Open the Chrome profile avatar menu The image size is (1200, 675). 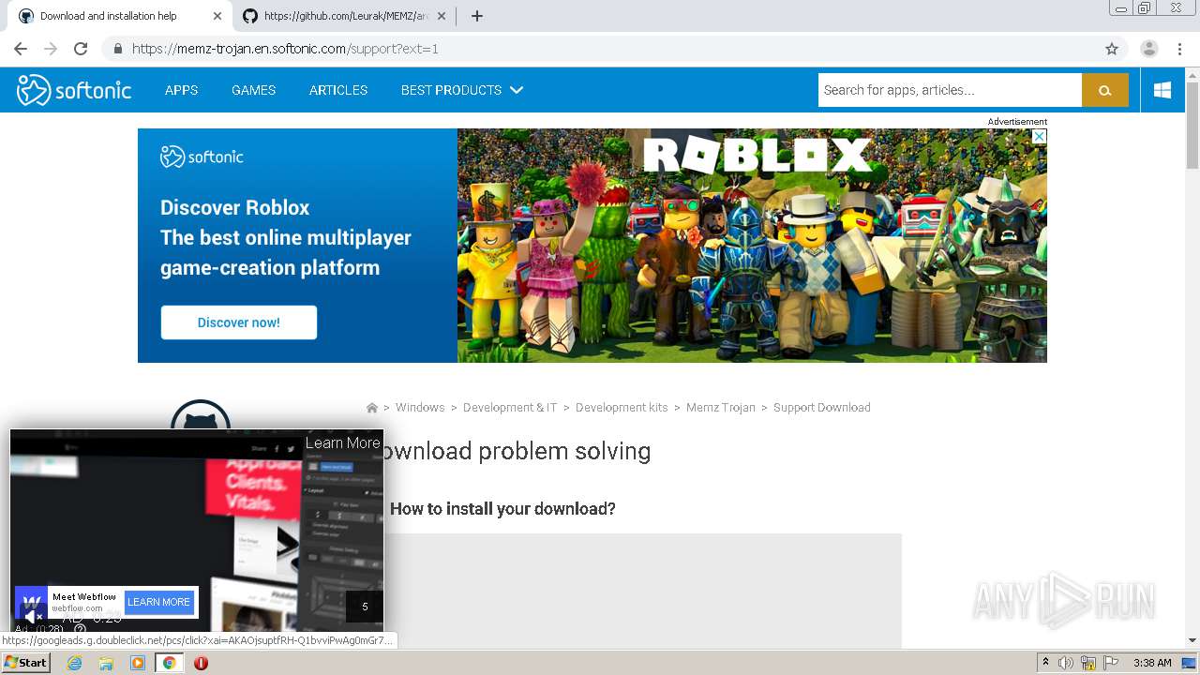[x=1148, y=49]
